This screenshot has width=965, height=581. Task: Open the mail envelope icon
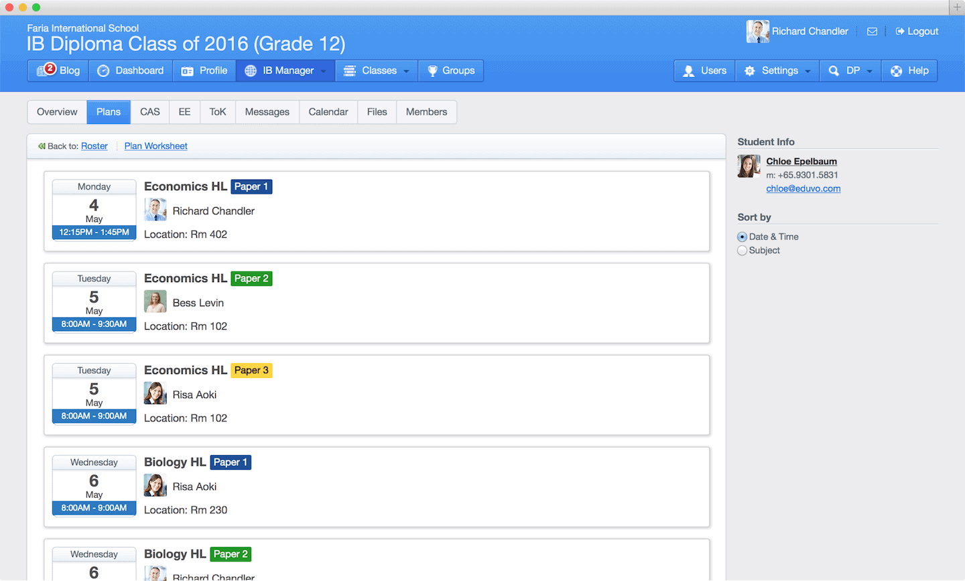coord(872,31)
